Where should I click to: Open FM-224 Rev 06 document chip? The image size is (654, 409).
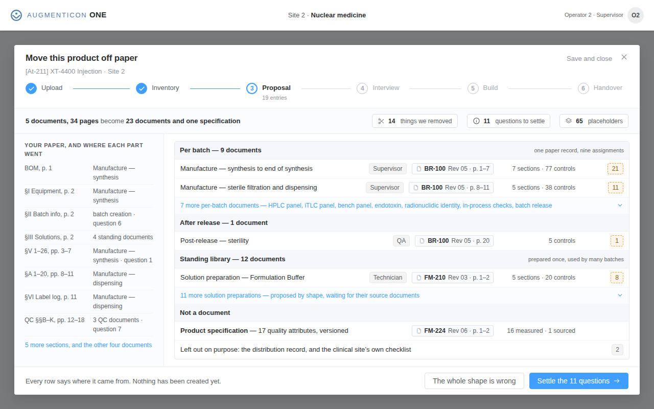453,331
